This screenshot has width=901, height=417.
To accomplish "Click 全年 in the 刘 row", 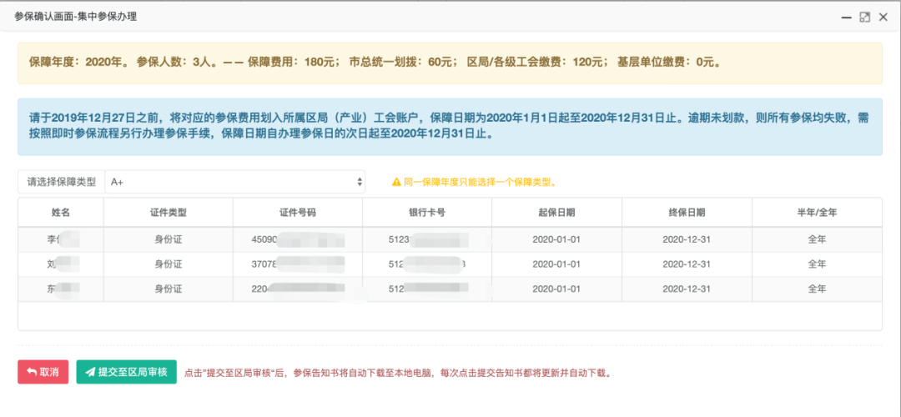I will tap(817, 264).
